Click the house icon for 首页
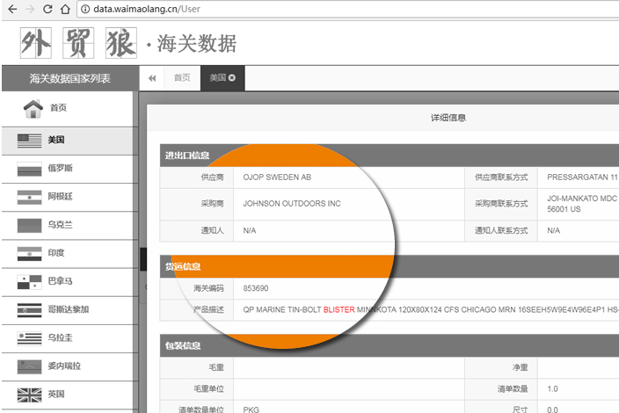Screen dimensions: 619x413 [x=33, y=109]
